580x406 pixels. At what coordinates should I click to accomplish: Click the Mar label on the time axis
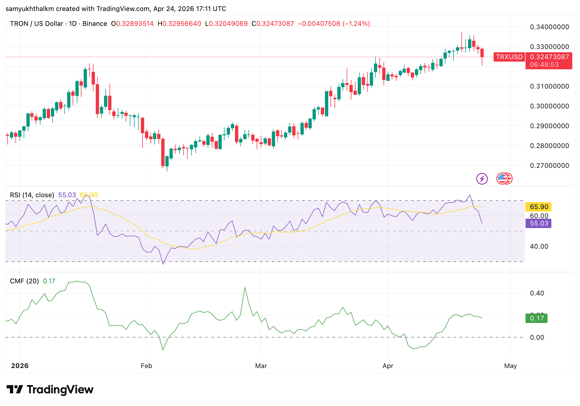pos(261,366)
